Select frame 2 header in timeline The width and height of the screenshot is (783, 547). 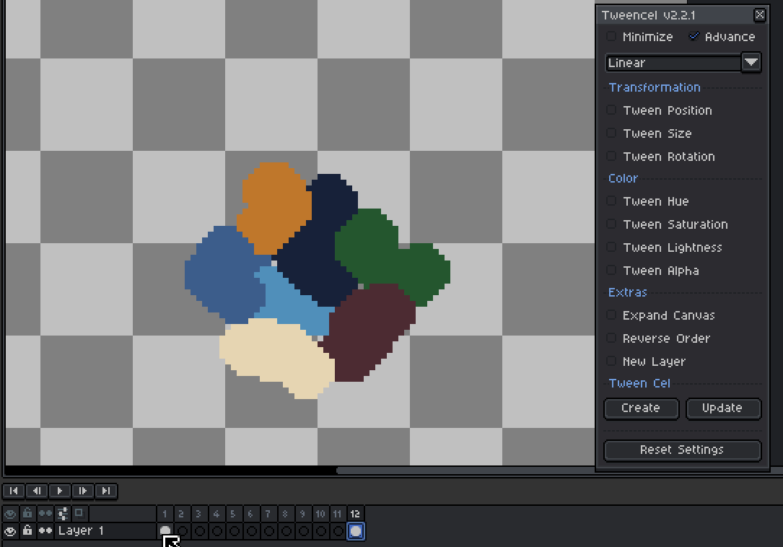tap(182, 514)
